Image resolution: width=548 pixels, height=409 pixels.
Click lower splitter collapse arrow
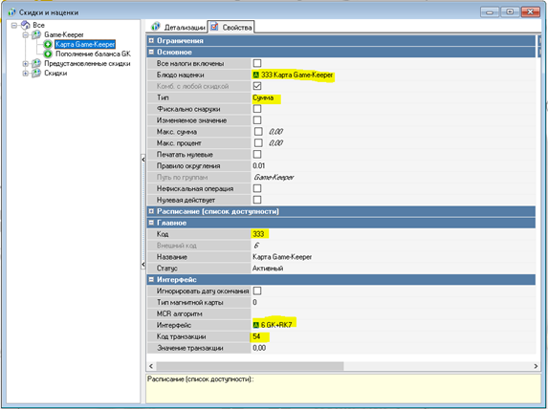pos(142,265)
